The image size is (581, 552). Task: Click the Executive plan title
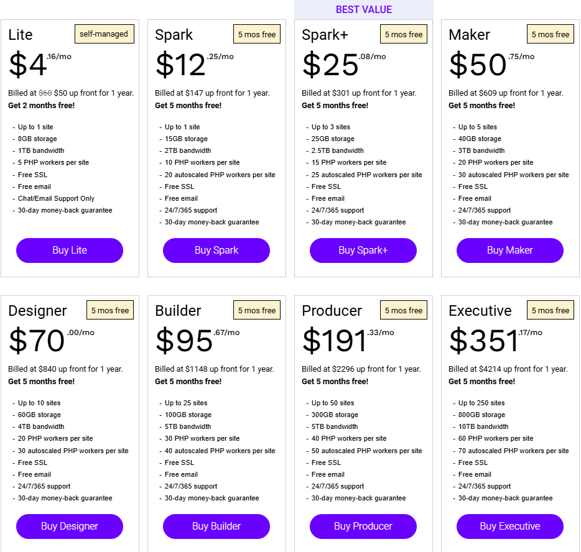(480, 311)
